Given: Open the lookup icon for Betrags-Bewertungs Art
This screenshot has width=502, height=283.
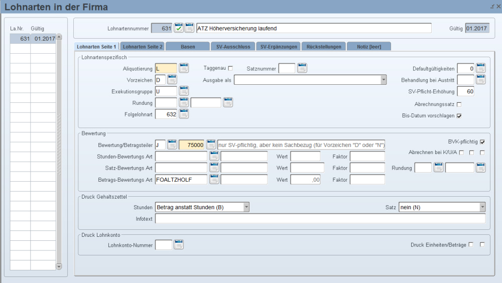Looking at the screenshot, I should [214, 179].
